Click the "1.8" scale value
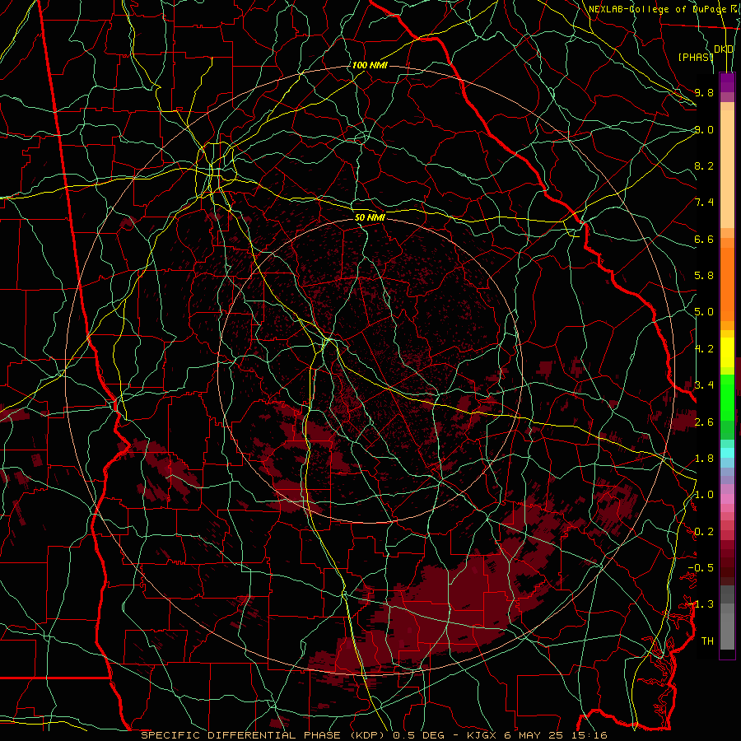 [x=704, y=459]
